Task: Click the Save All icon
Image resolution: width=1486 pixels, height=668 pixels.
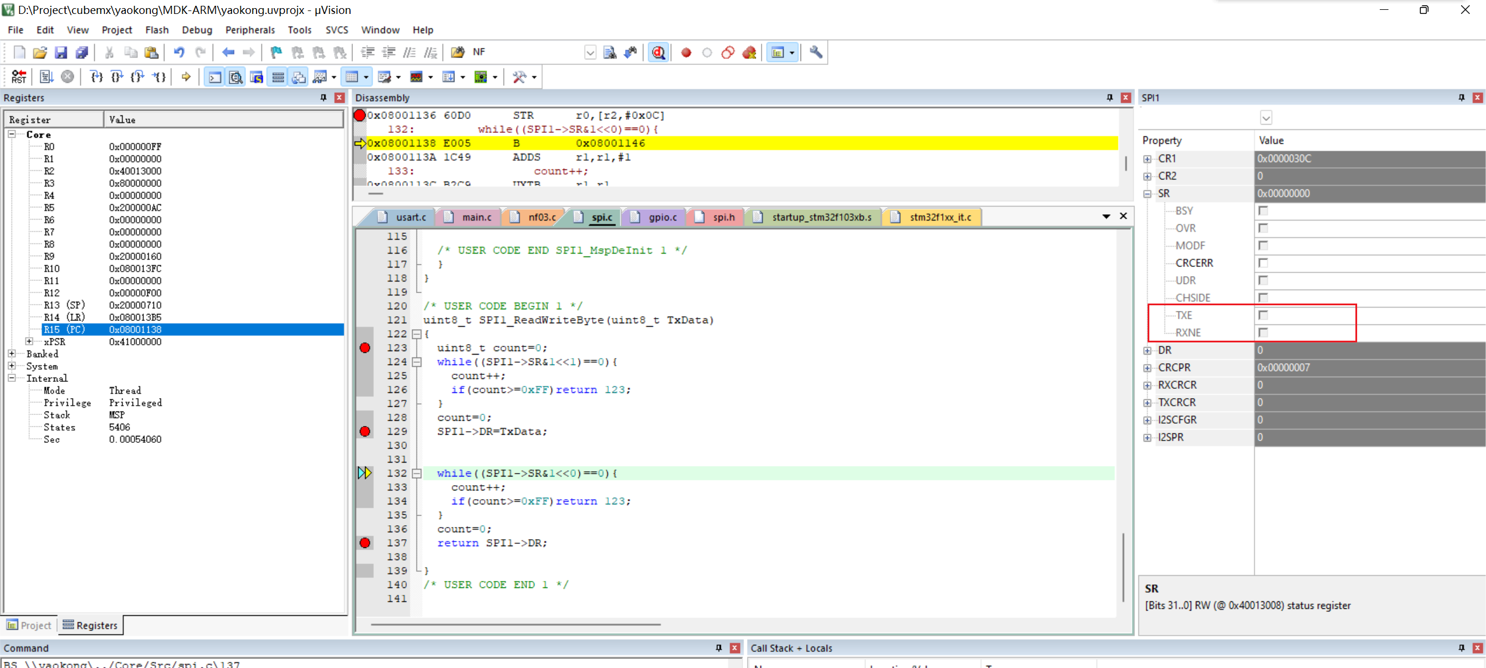Action: [82, 52]
